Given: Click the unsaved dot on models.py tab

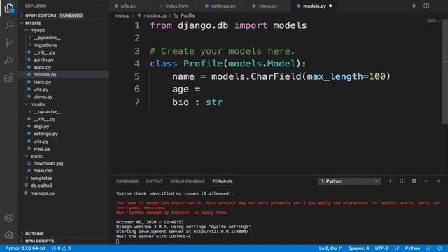Looking at the screenshot, I should [330, 6].
